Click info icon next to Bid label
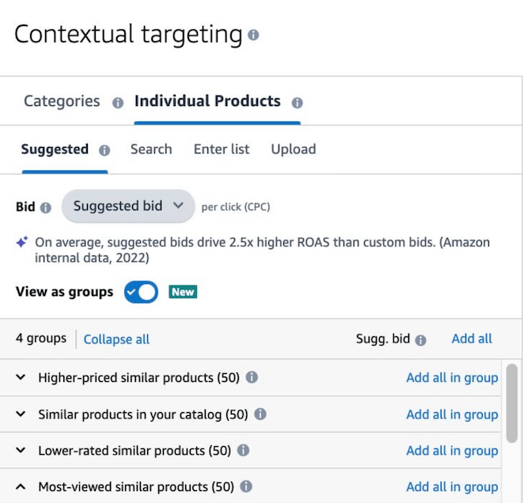Screen dimensions: 523x503 coord(46,207)
